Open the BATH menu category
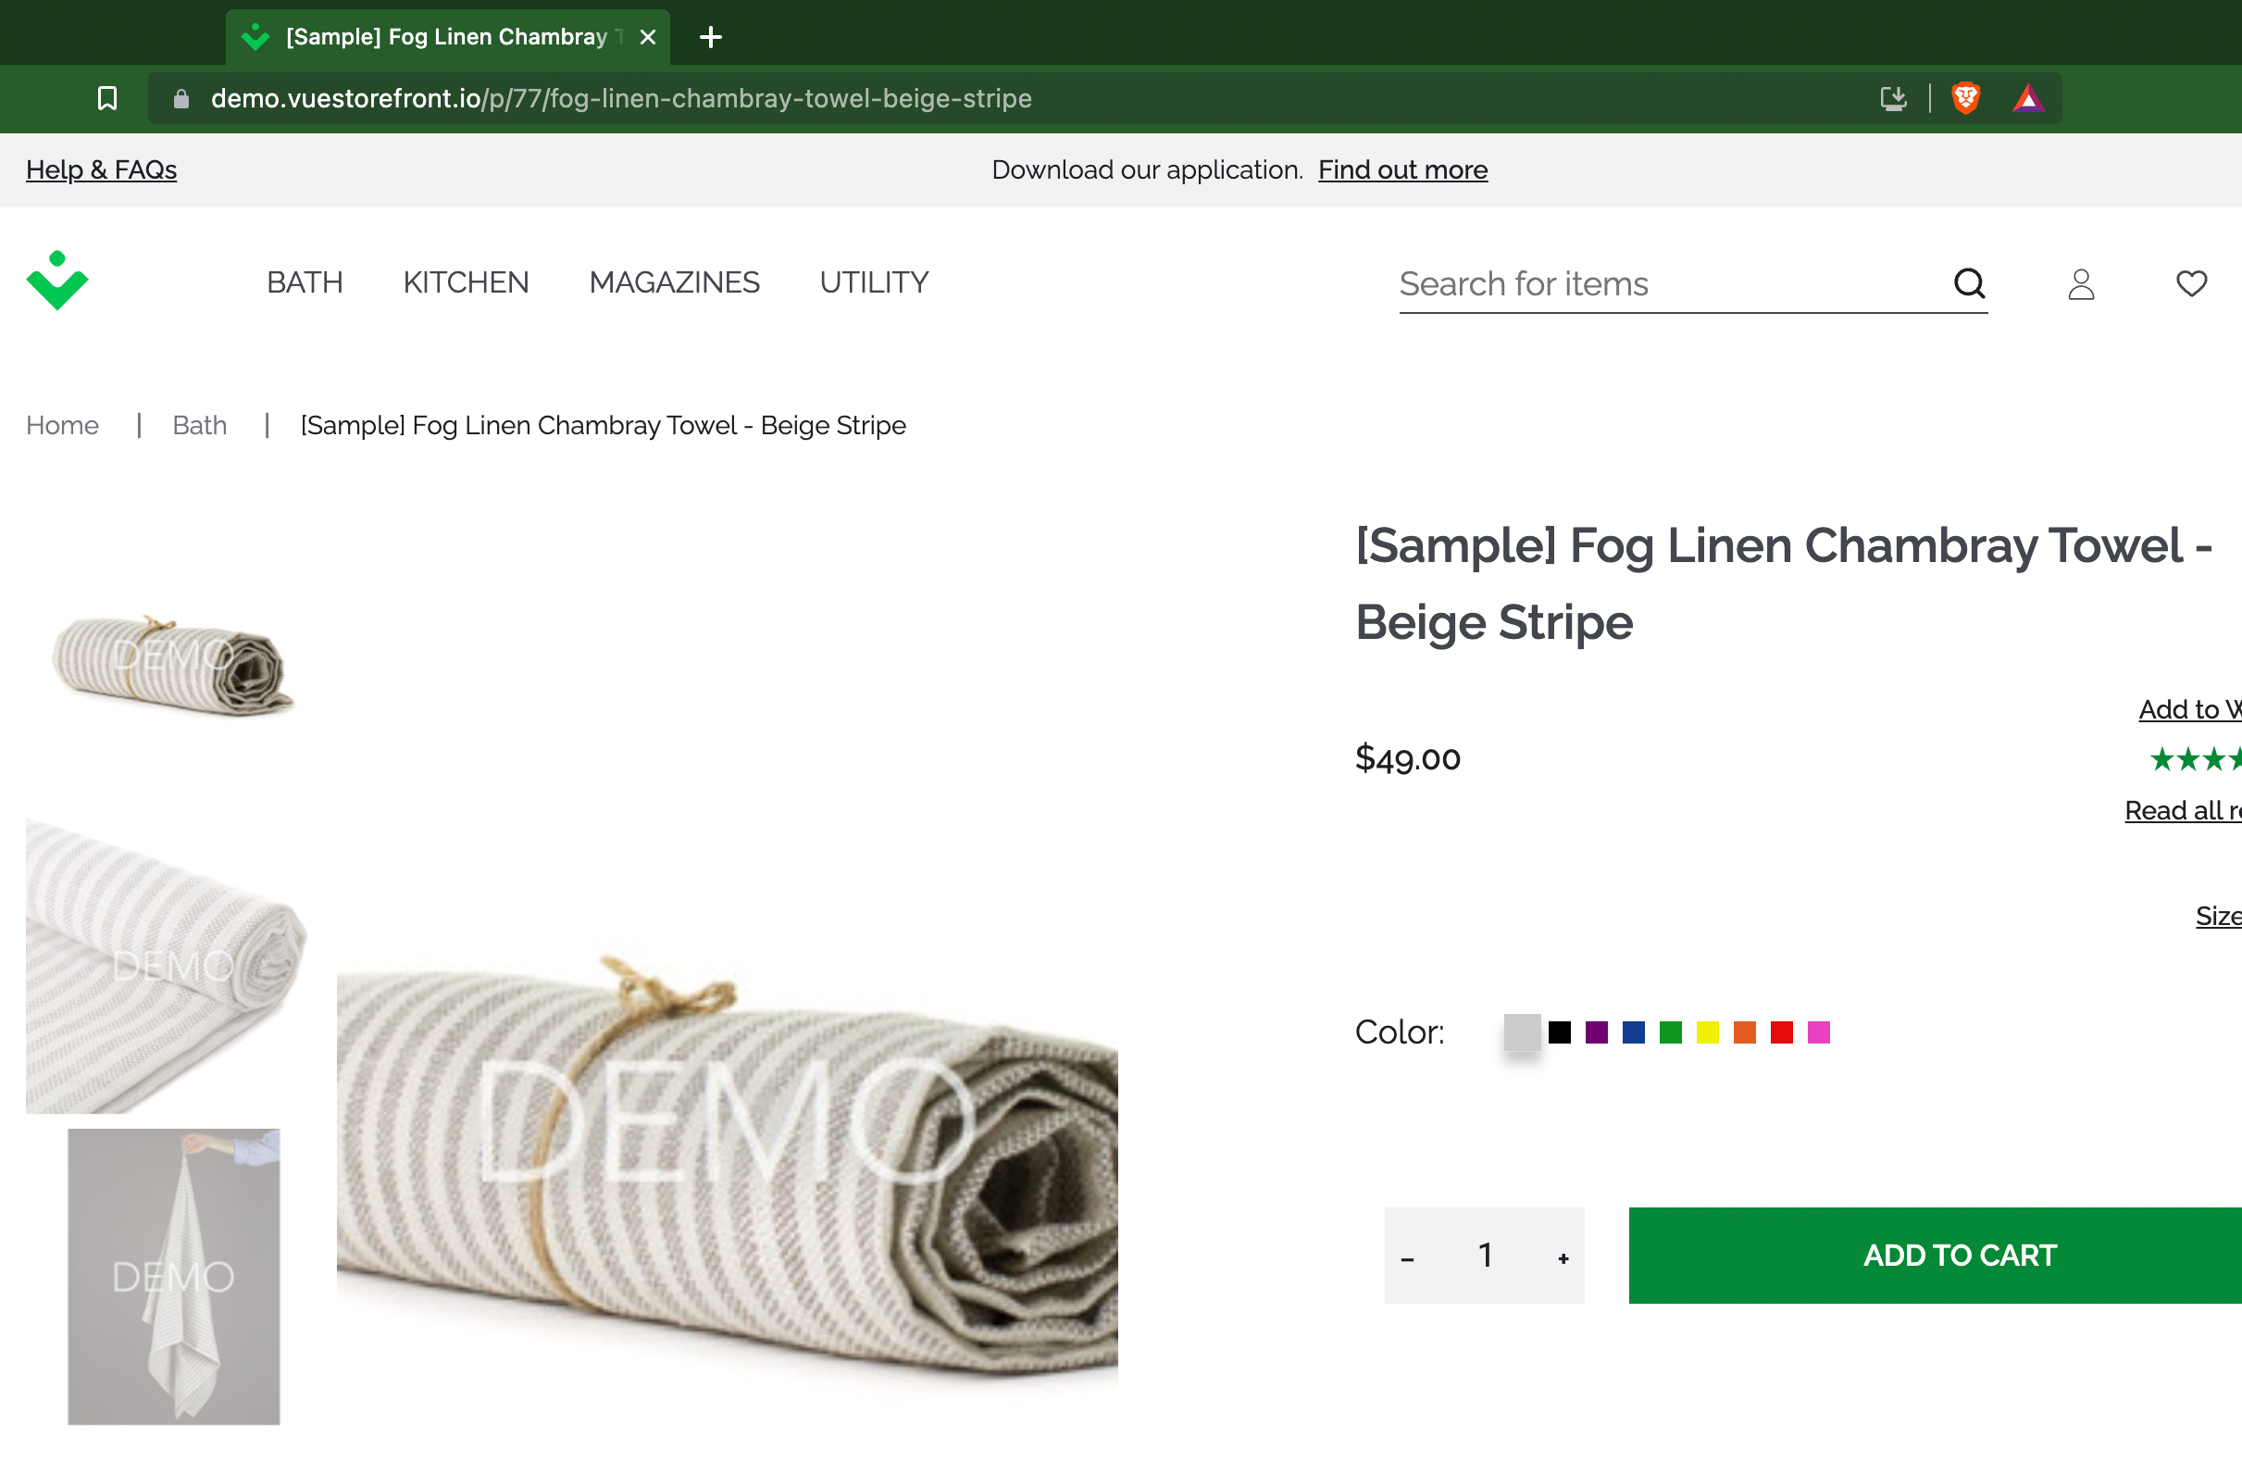The width and height of the screenshot is (2242, 1463). [x=305, y=282]
